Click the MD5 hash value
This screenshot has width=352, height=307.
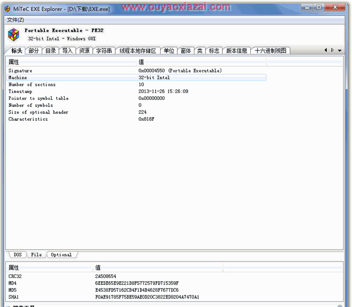pyautogui.click(x=137, y=290)
